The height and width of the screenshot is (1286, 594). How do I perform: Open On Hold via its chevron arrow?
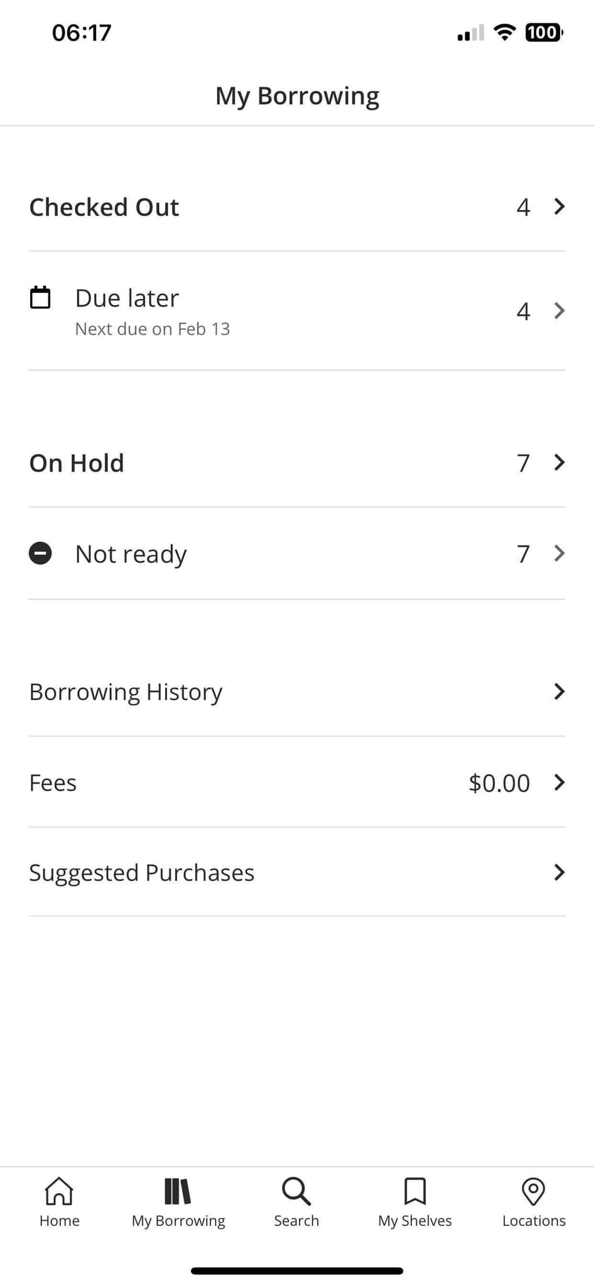559,462
